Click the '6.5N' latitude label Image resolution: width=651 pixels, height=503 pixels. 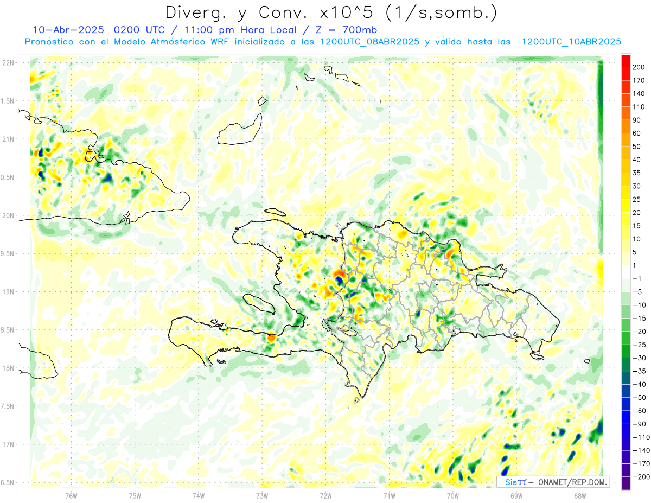pos(8,482)
